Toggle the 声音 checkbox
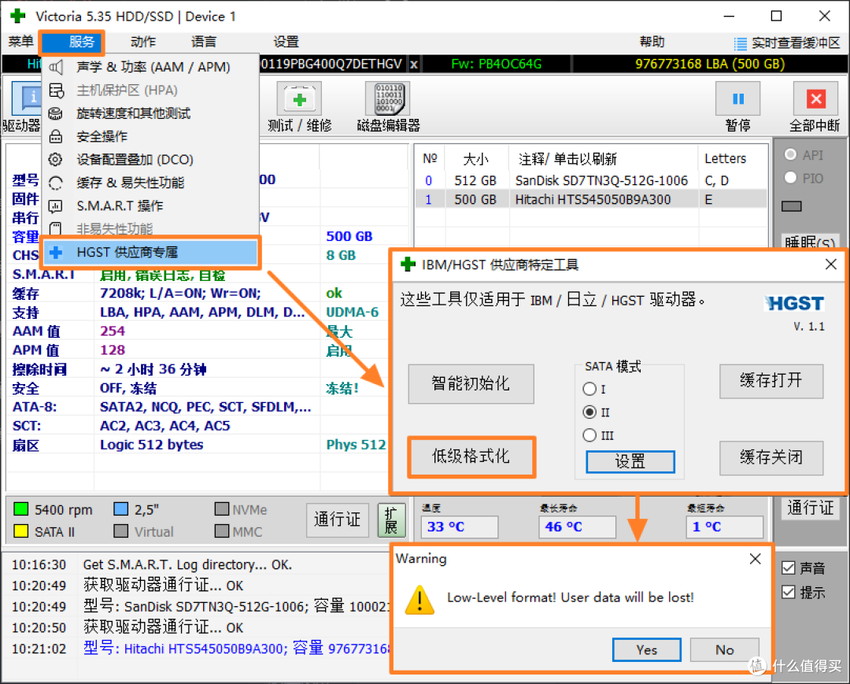The height and width of the screenshot is (684, 850). click(x=788, y=568)
